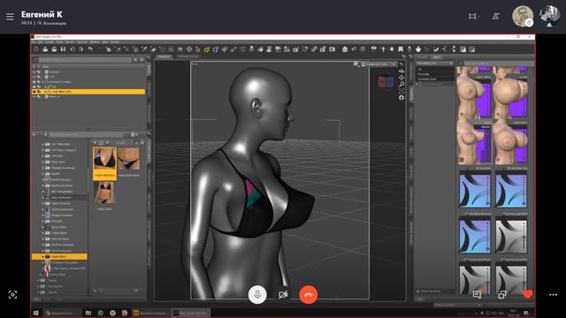This screenshot has width=566, height=318.
Task: Switch to the Presets tab in right pane
Action: click(x=422, y=57)
